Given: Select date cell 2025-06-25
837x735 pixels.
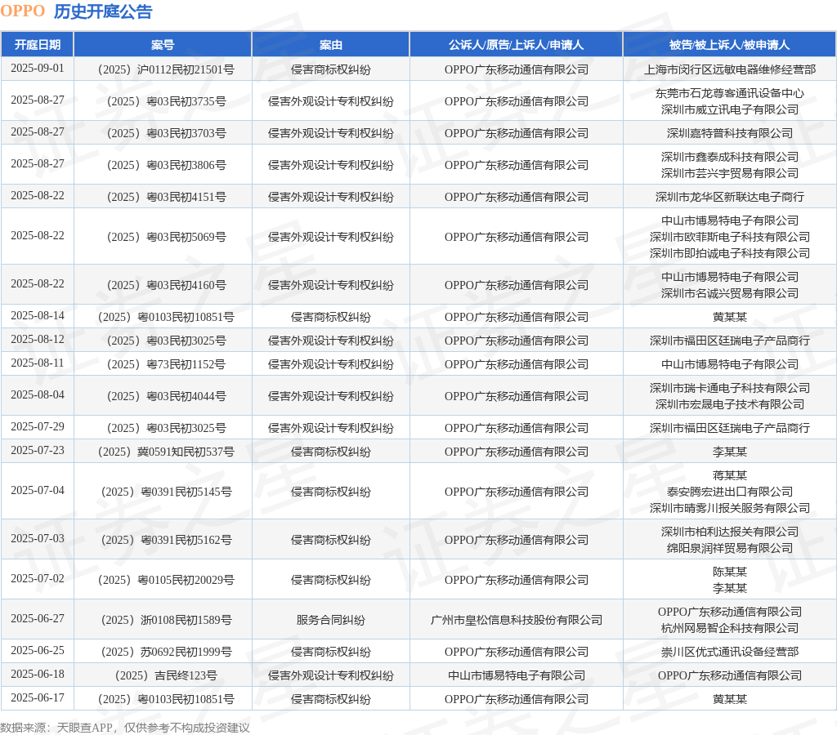Looking at the screenshot, I should click(x=38, y=650).
